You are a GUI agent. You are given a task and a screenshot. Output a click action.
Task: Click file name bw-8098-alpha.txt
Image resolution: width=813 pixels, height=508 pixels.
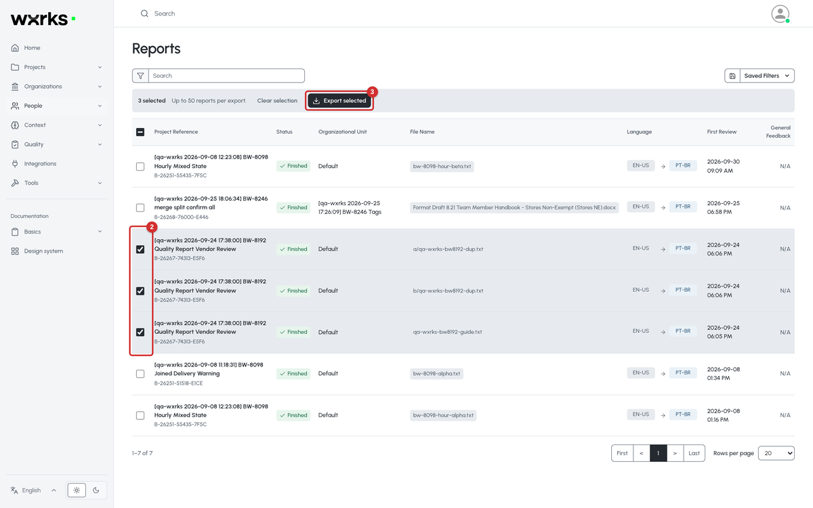[x=436, y=374]
